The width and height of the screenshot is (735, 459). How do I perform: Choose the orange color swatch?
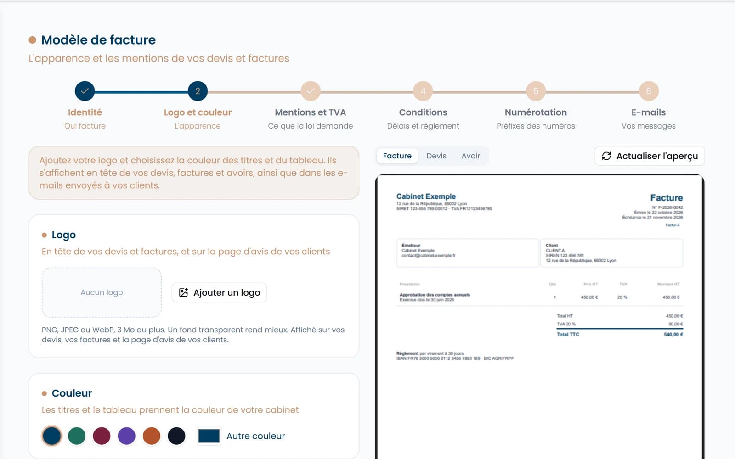tap(152, 436)
